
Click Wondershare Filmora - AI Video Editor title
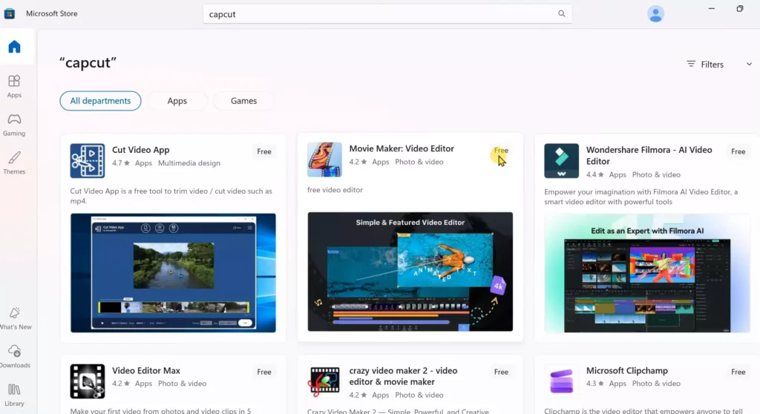(649, 155)
